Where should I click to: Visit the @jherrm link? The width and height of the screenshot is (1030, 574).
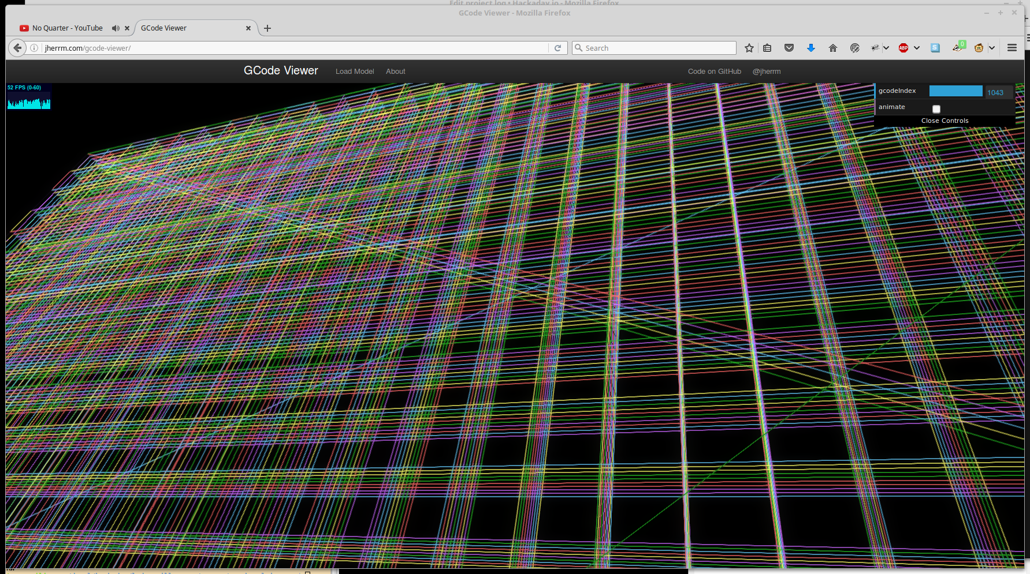coord(767,72)
